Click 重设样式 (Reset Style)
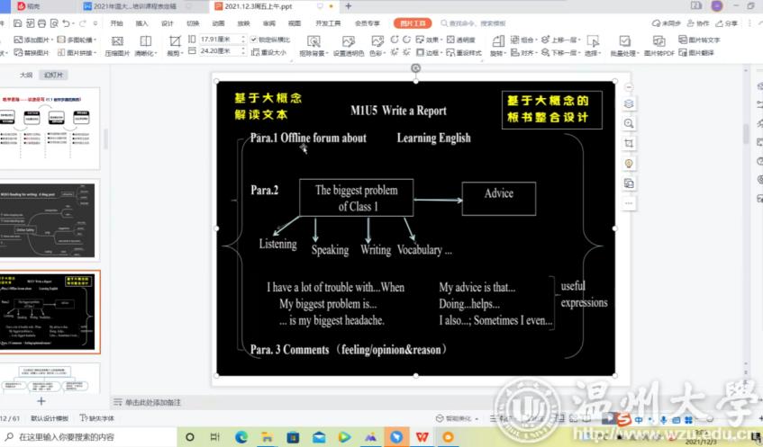The height and width of the screenshot is (447, 763). 464,52
